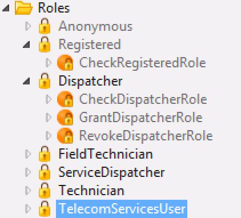The image size is (241, 218).
Task: Click the Roles folder icon
Action: click(23, 8)
